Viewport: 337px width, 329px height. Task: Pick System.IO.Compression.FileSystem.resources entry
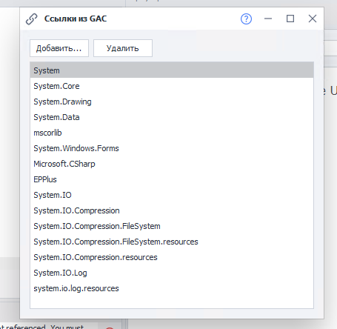(172, 242)
